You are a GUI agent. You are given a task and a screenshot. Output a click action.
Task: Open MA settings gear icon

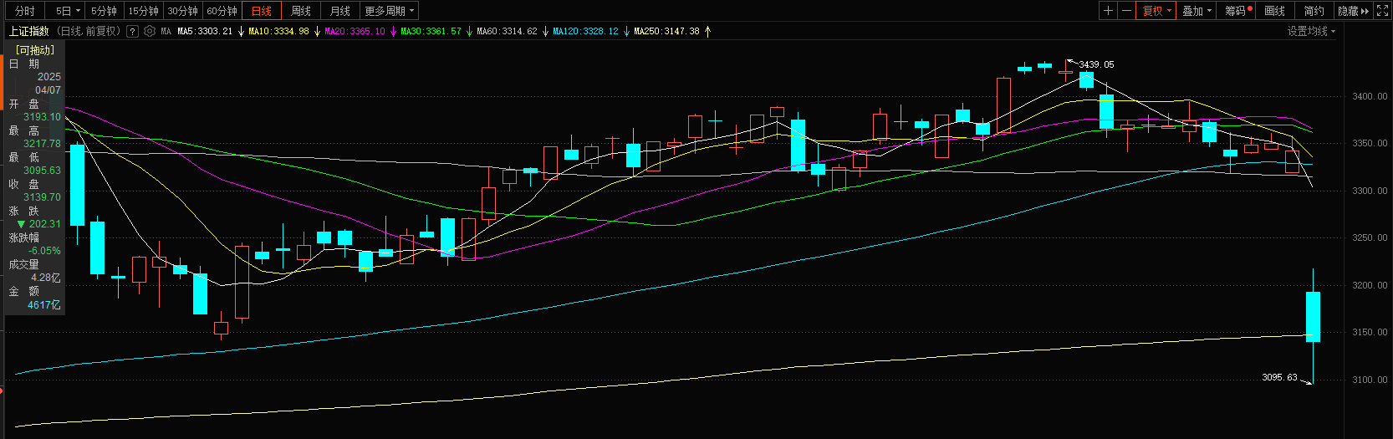coord(150,31)
